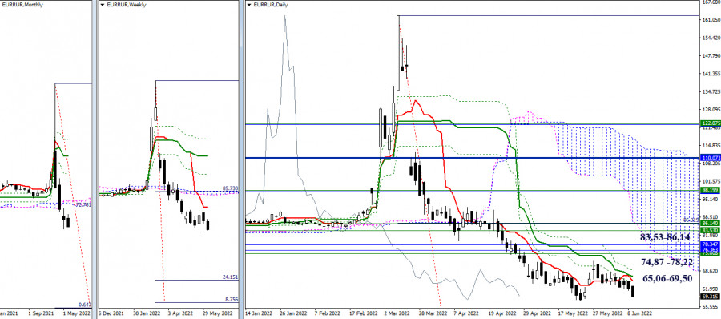
Task: Select the 74,87 -78,22 text annotation
Action: [x=667, y=262]
